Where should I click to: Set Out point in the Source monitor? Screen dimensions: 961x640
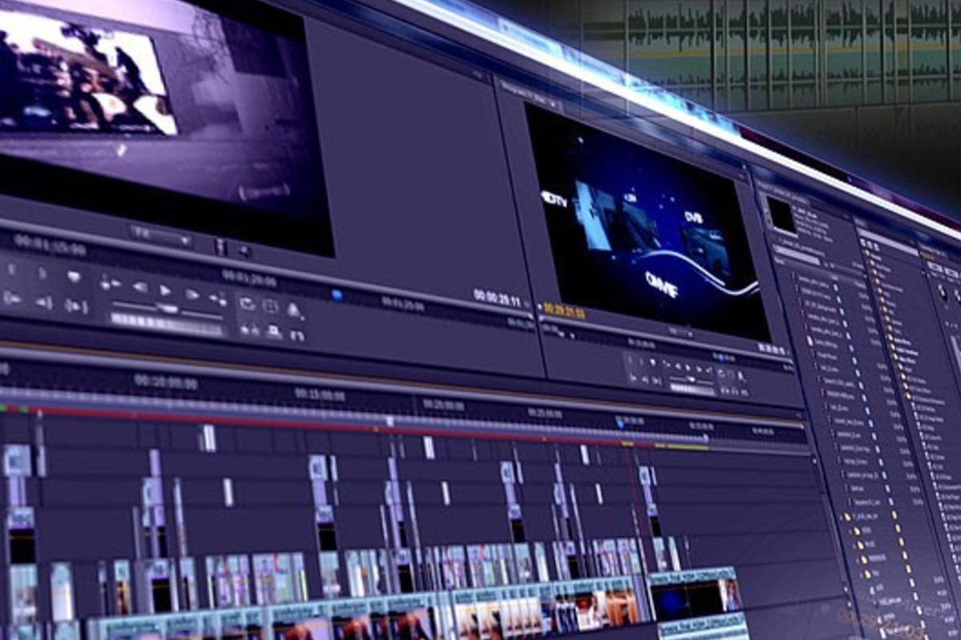[x=42, y=273]
